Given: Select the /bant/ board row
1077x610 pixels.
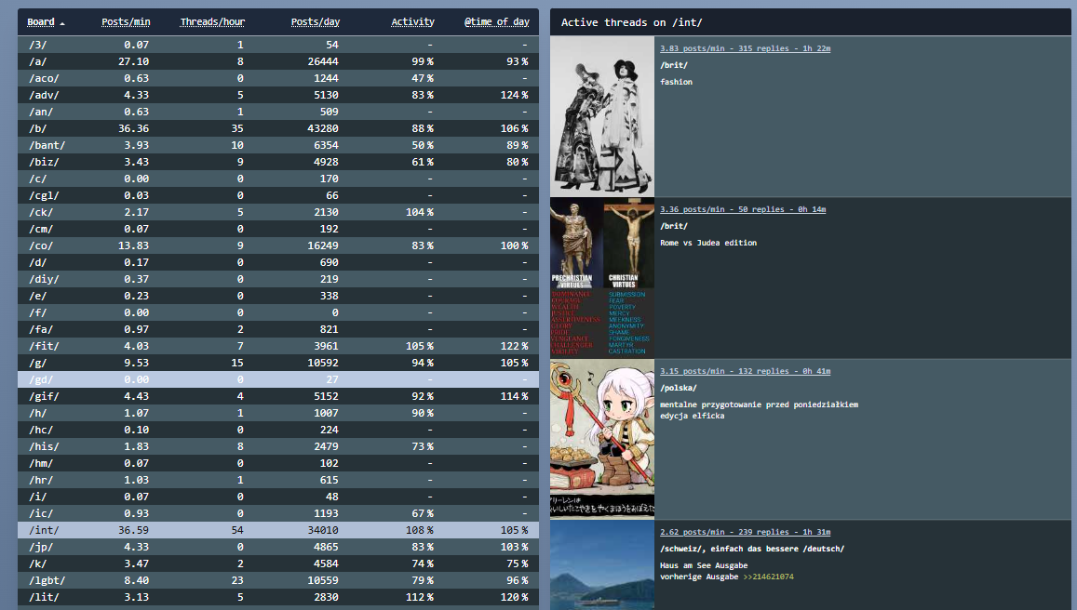Looking at the screenshot, I should click(278, 145).
